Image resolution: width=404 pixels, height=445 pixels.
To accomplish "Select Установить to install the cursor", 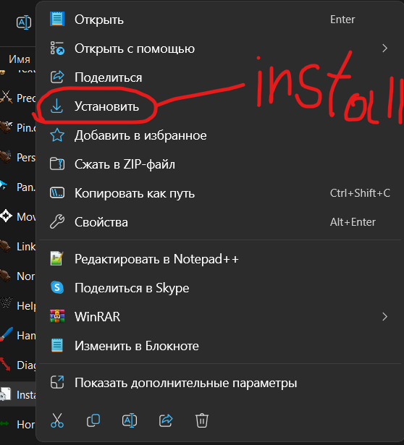I will tap(219, 106).
